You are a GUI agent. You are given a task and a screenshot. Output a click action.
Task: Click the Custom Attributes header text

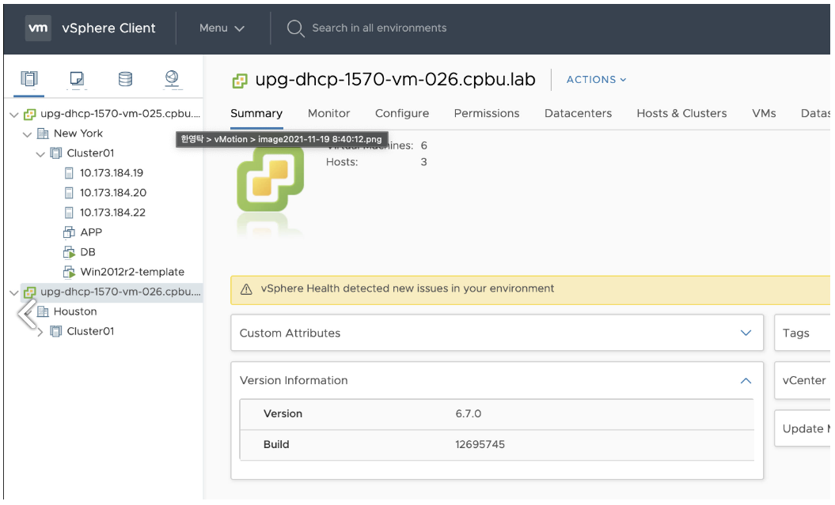tap(290, 334)
